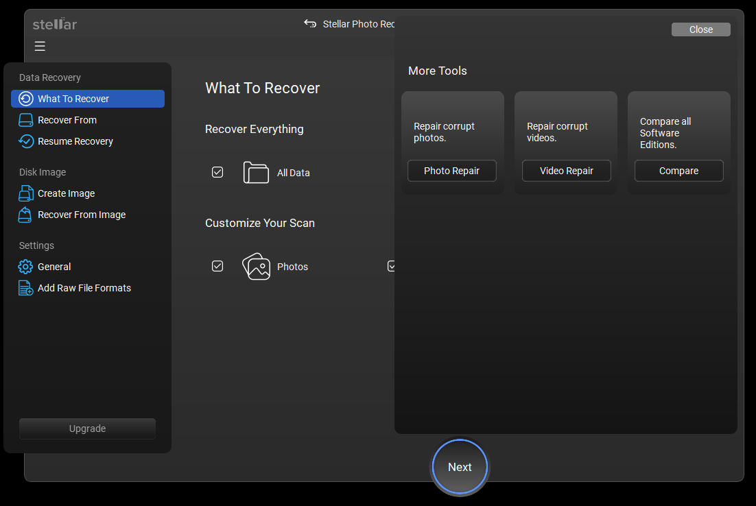756x506 pixels.
Task: Open the hamburger menu icon
Action: coord(40,46)
